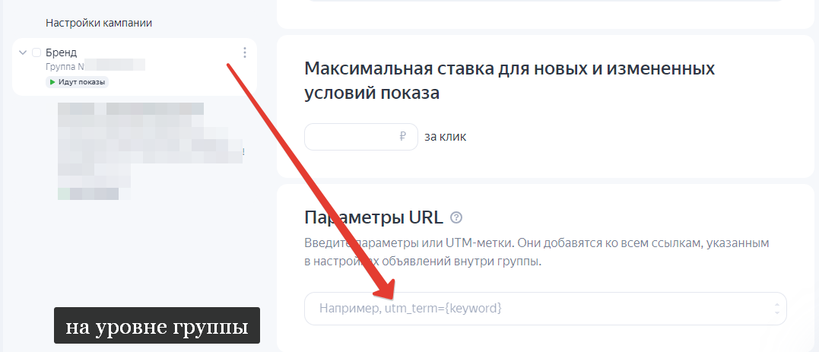Click the Введите параметры или UTM-метки description
Viewport: 819px width, 352px height.
coord(536,252)
